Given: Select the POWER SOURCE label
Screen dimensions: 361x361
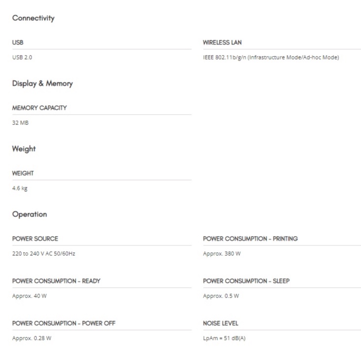Looking at the screenshot, I should [x=35, y=239].
